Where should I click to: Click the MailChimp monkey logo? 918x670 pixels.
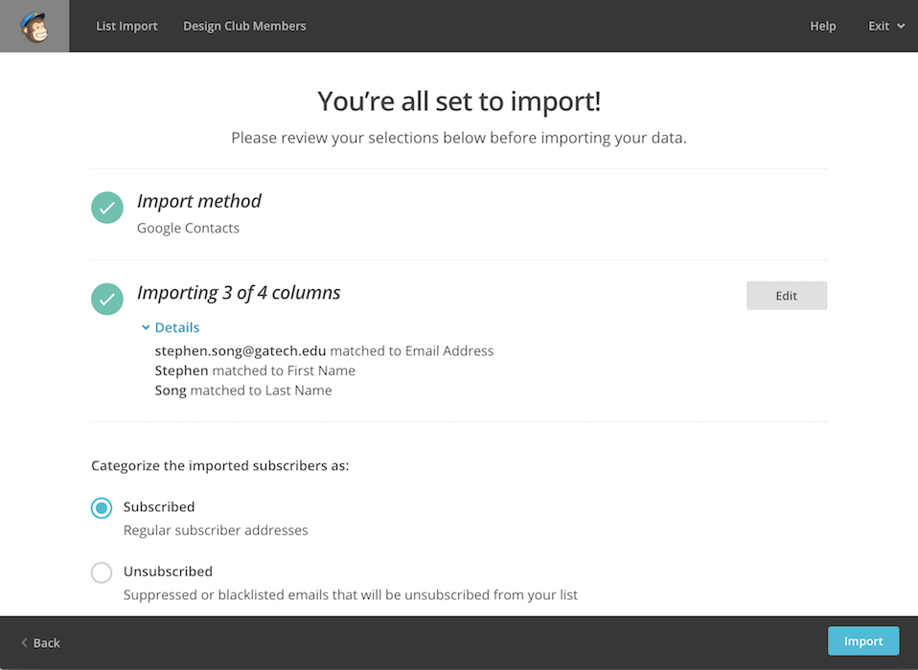pyautogui.click(x=34, y=26)
